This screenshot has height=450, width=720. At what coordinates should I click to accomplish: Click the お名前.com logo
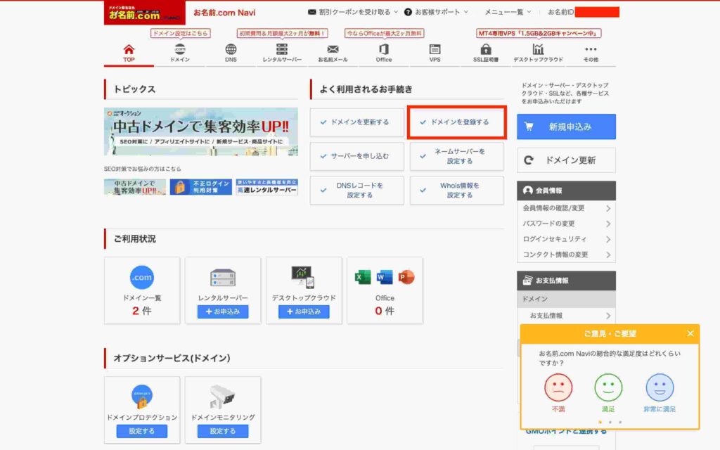[x=145, y=13]
